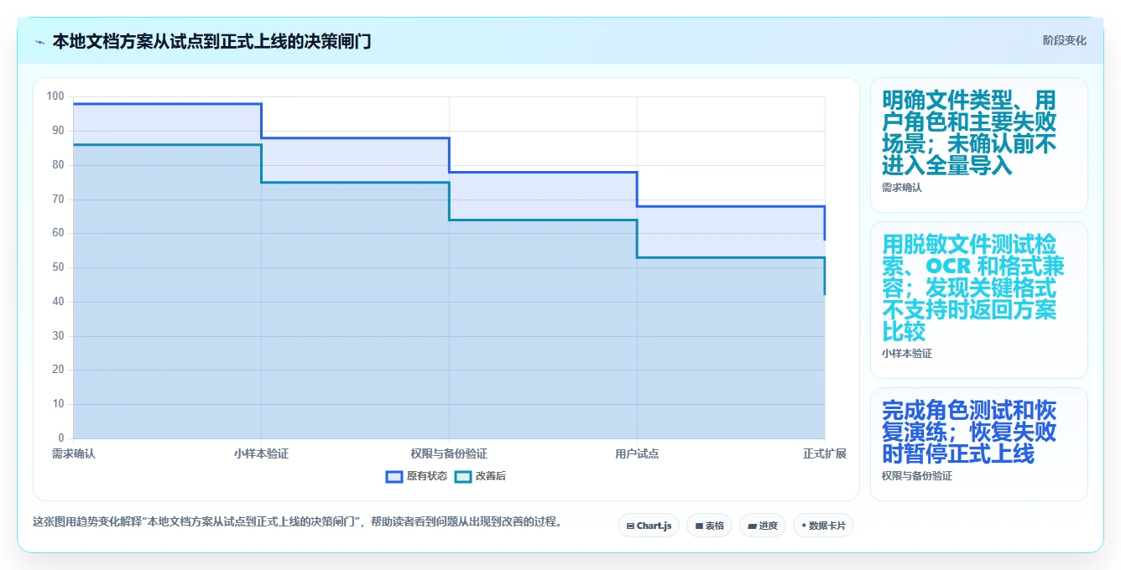
Task: Click the 原有状态 legend color box
Action: coord(394,476)
